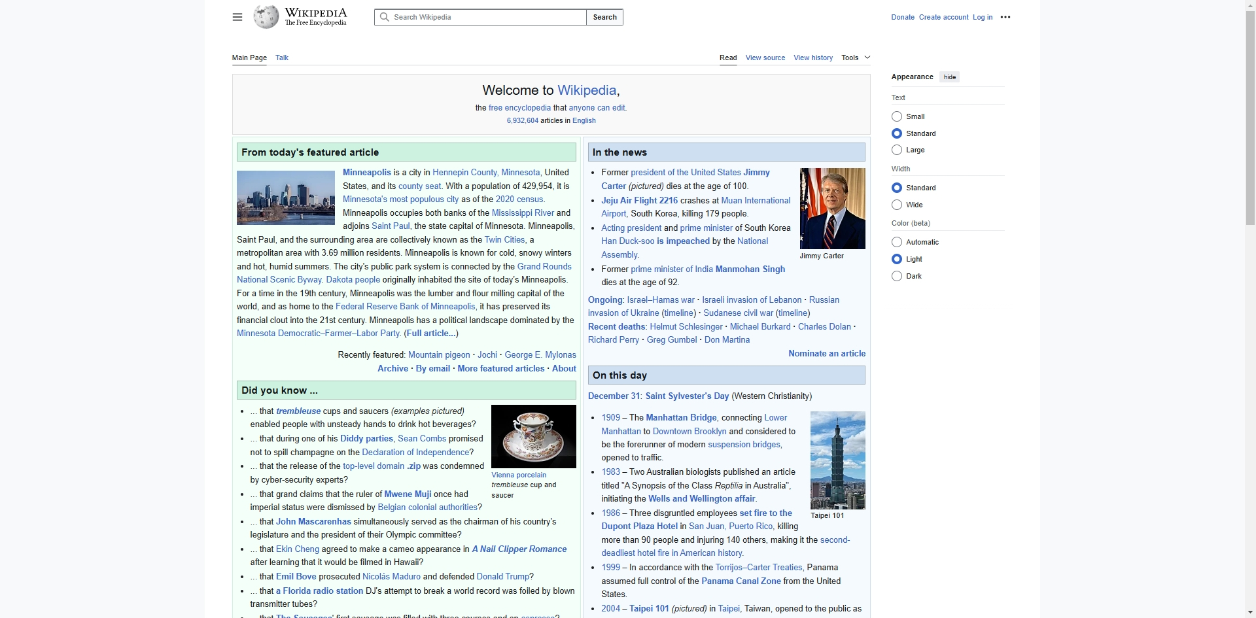Click the By email link
The image size is (1256, 618).
click(433, 369)
